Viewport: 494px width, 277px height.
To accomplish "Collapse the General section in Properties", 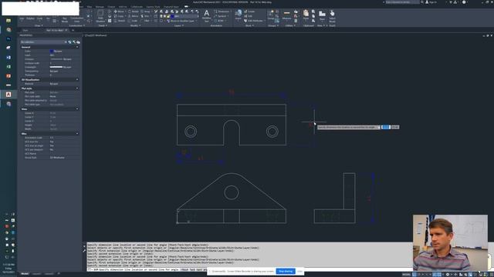I will pyautogui.click(x=77, y=47).
